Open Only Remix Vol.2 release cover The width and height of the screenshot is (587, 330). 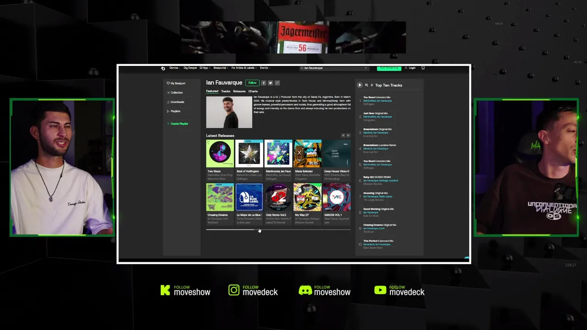(278, 197)
